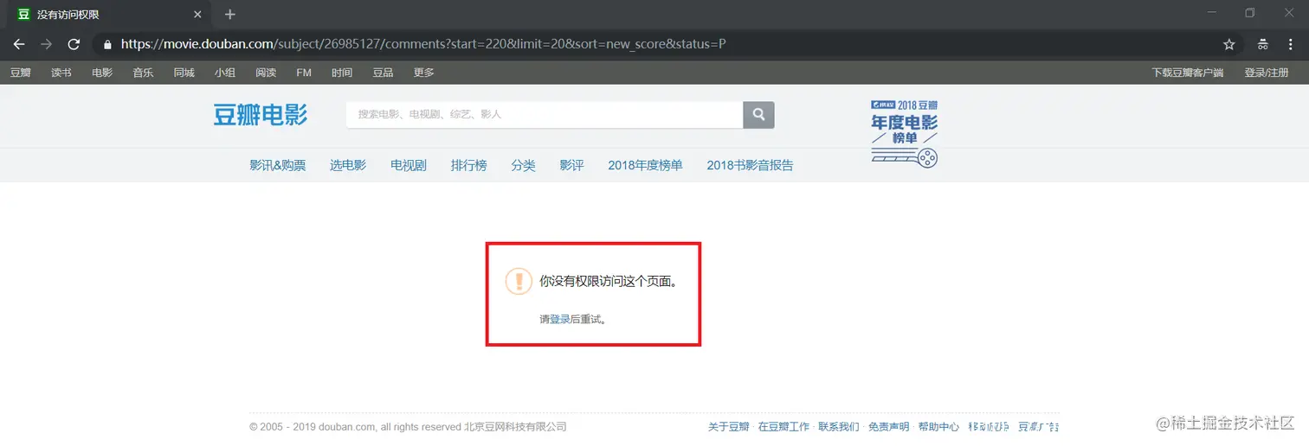Open 时间 in the top navigation
This screenshot has height=446, width=1309.
(342, 73)
